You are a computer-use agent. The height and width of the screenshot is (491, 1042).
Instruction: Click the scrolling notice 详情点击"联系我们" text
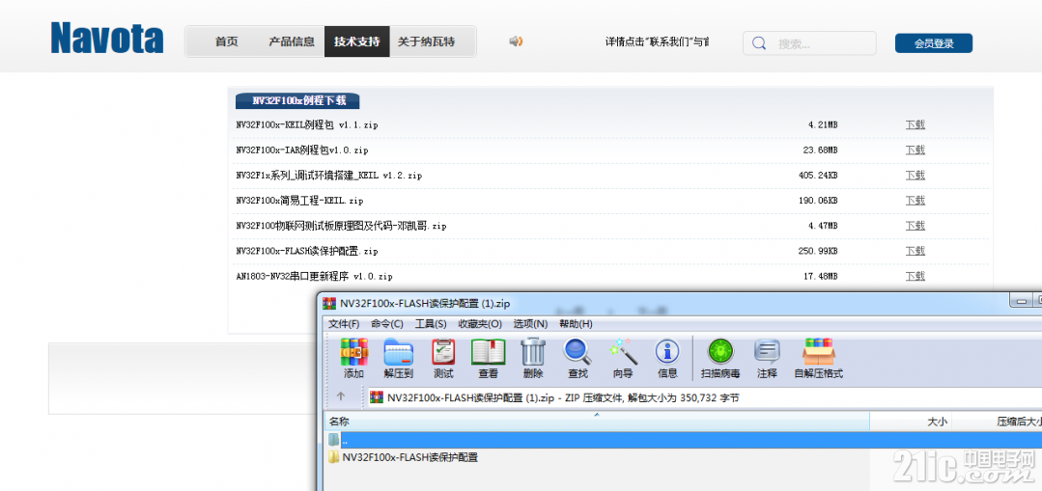(x=657, y=41)
